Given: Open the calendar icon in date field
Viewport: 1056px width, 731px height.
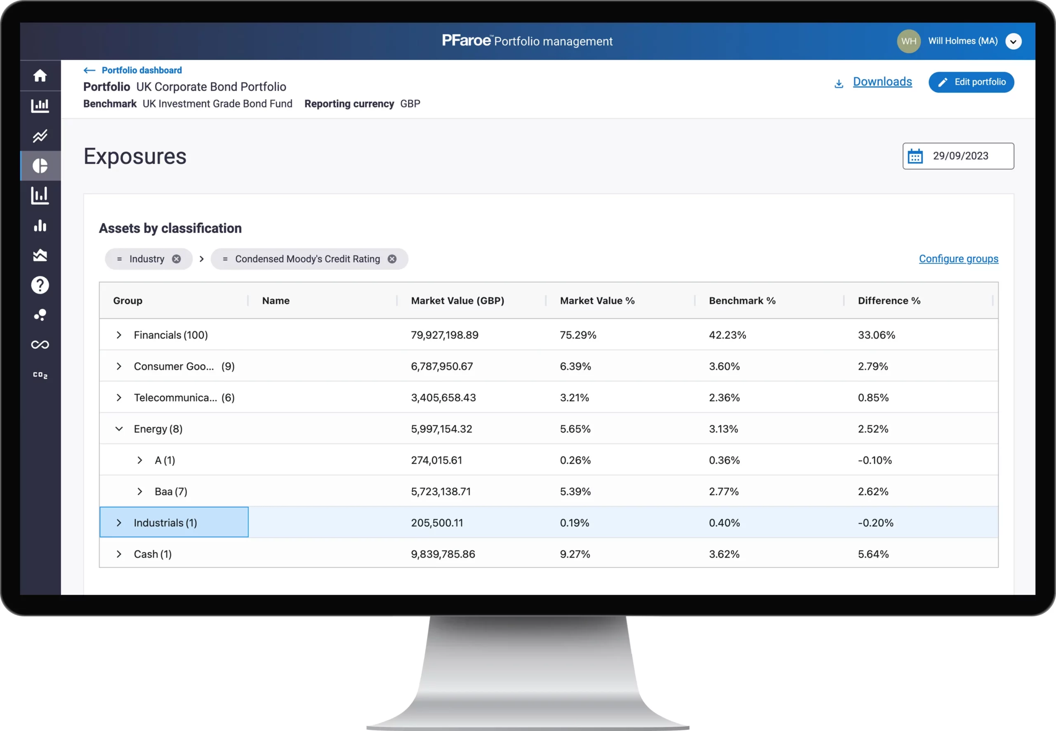Looking at the screenshot, I should point(915,156).
